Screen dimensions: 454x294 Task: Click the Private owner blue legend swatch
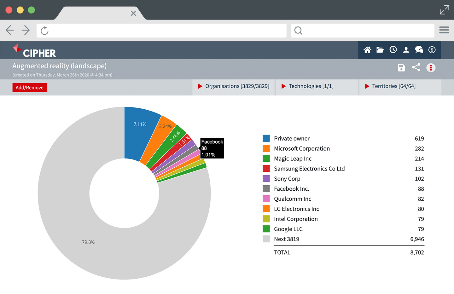[266, 138]
